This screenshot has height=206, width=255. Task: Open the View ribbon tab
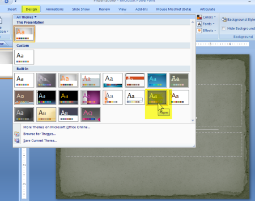tap(122, 9)
